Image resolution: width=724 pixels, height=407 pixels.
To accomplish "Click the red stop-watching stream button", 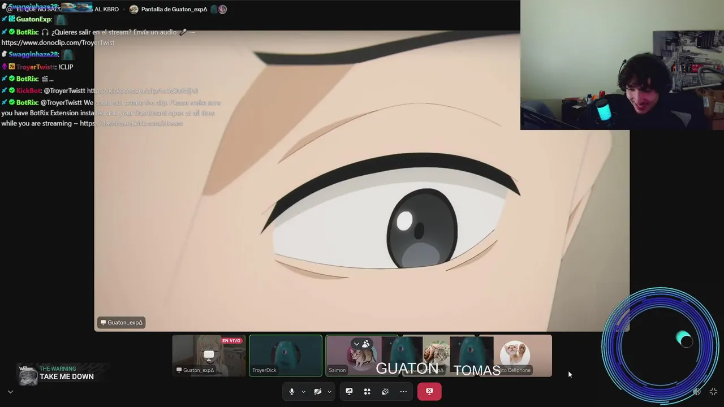I will (x=429, y=391).
